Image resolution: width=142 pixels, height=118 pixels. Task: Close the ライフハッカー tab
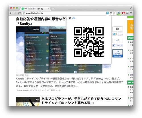point(48,9)
